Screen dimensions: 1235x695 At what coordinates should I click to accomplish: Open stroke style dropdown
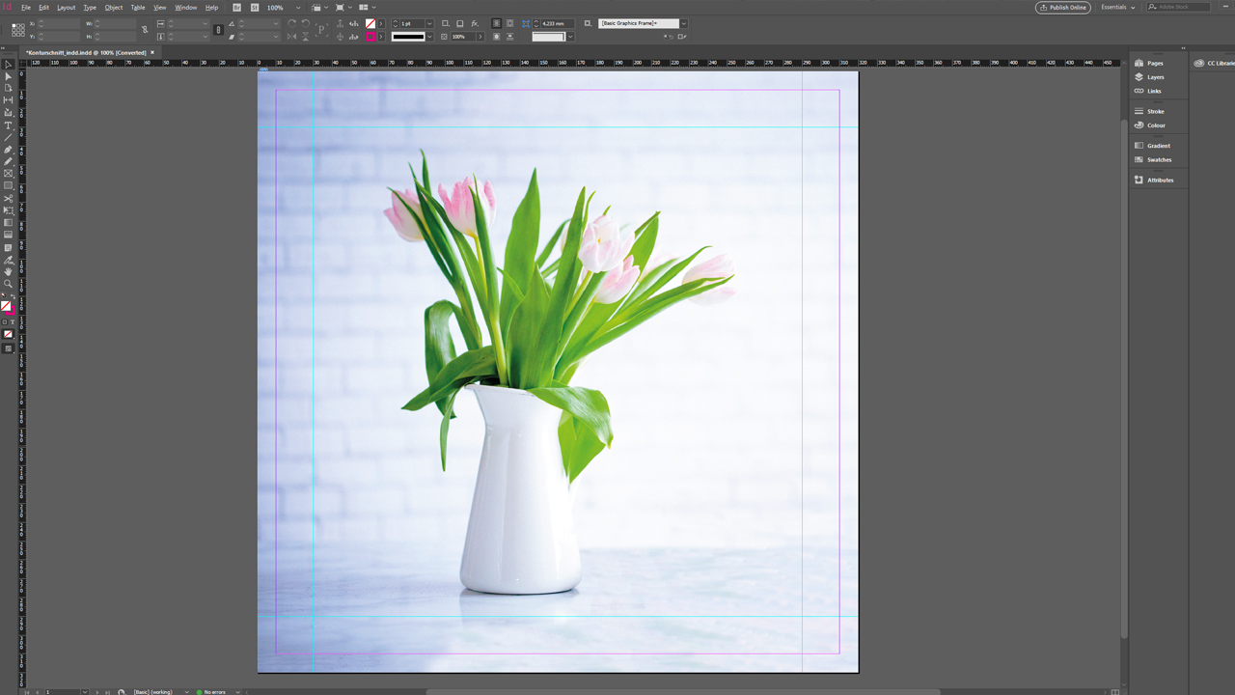(429, 37)
